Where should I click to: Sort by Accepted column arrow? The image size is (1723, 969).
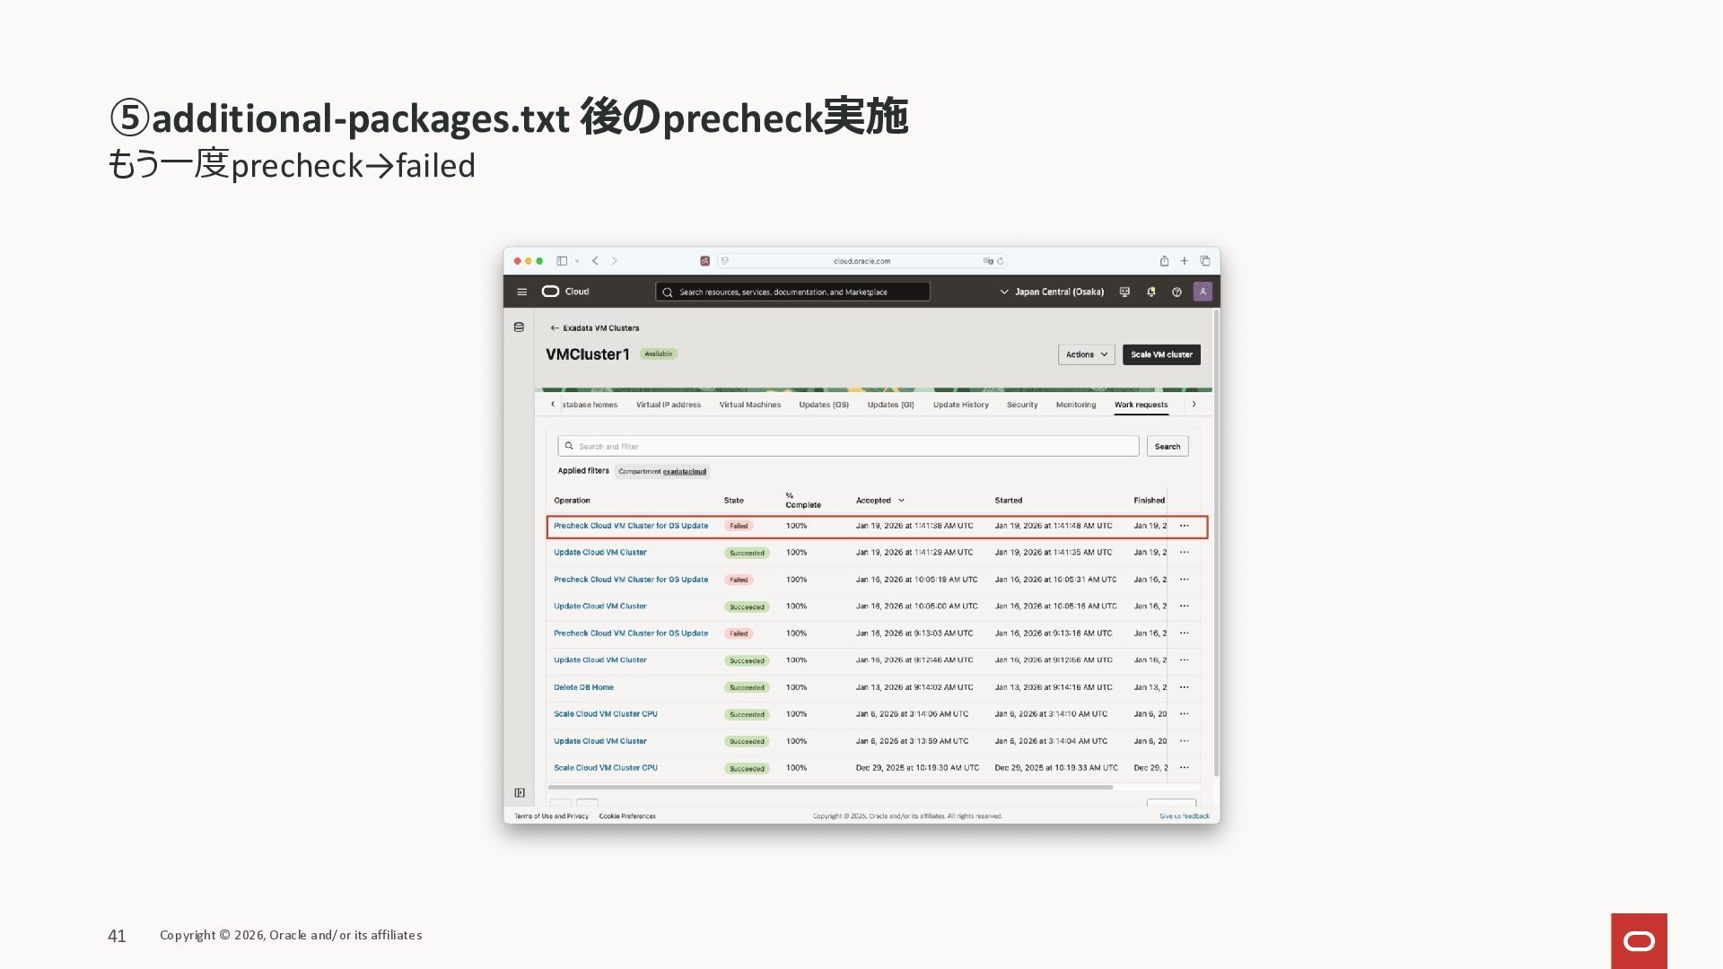pos(901,501)
